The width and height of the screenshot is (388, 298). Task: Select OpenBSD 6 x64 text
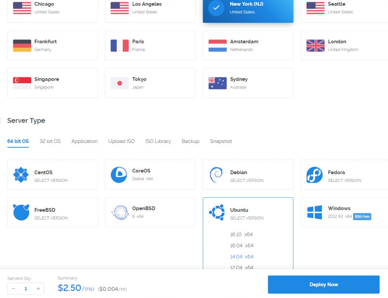click(x=138, y=216)
